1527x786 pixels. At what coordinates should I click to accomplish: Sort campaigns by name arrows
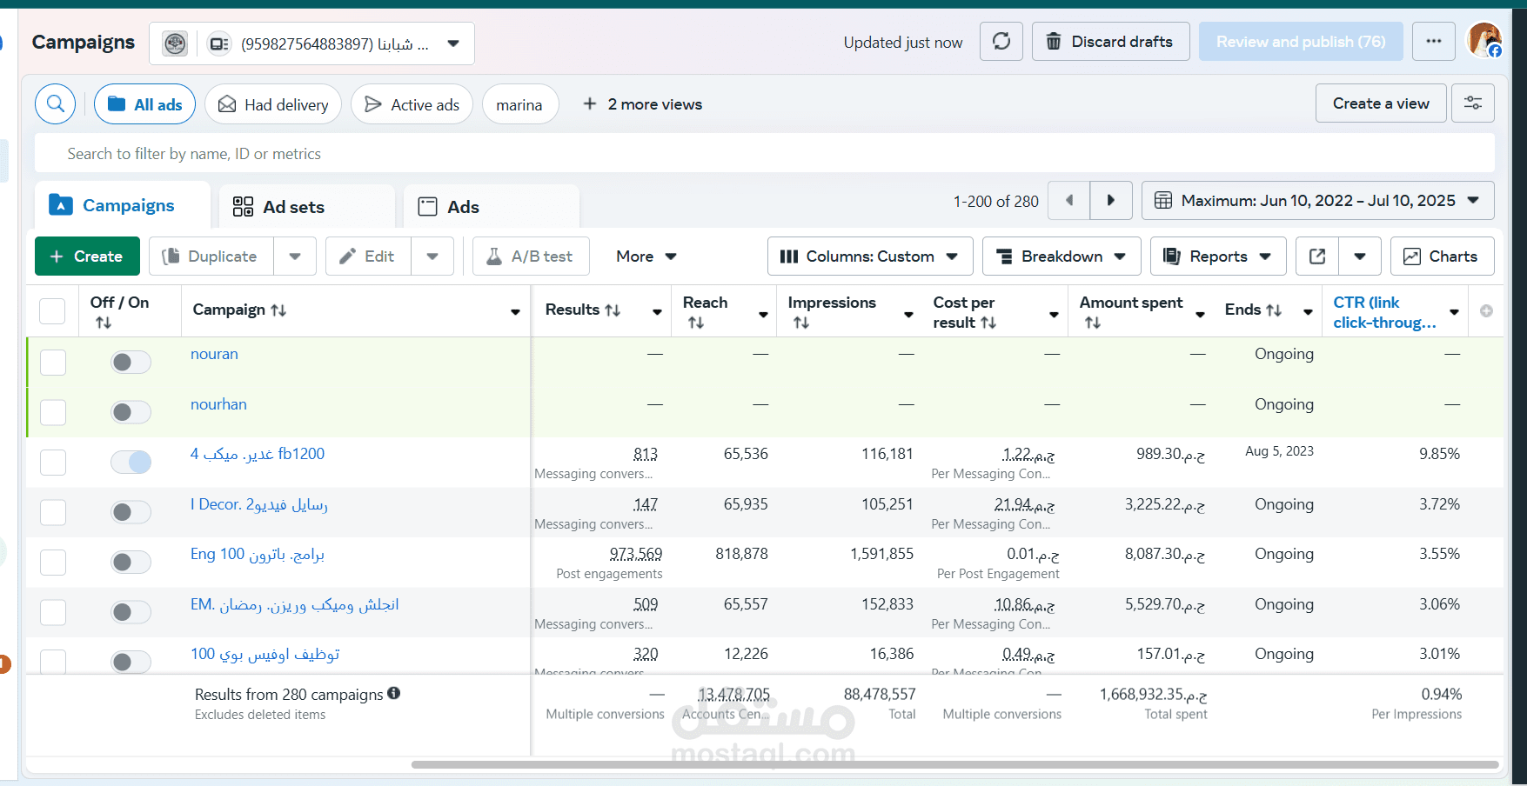(x=278, y=310)
